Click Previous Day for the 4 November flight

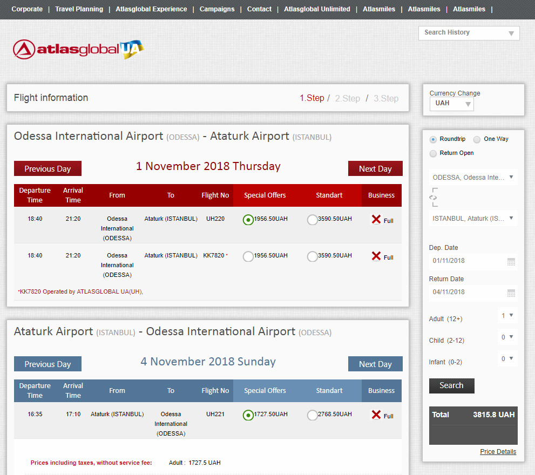tap(48, 364)
